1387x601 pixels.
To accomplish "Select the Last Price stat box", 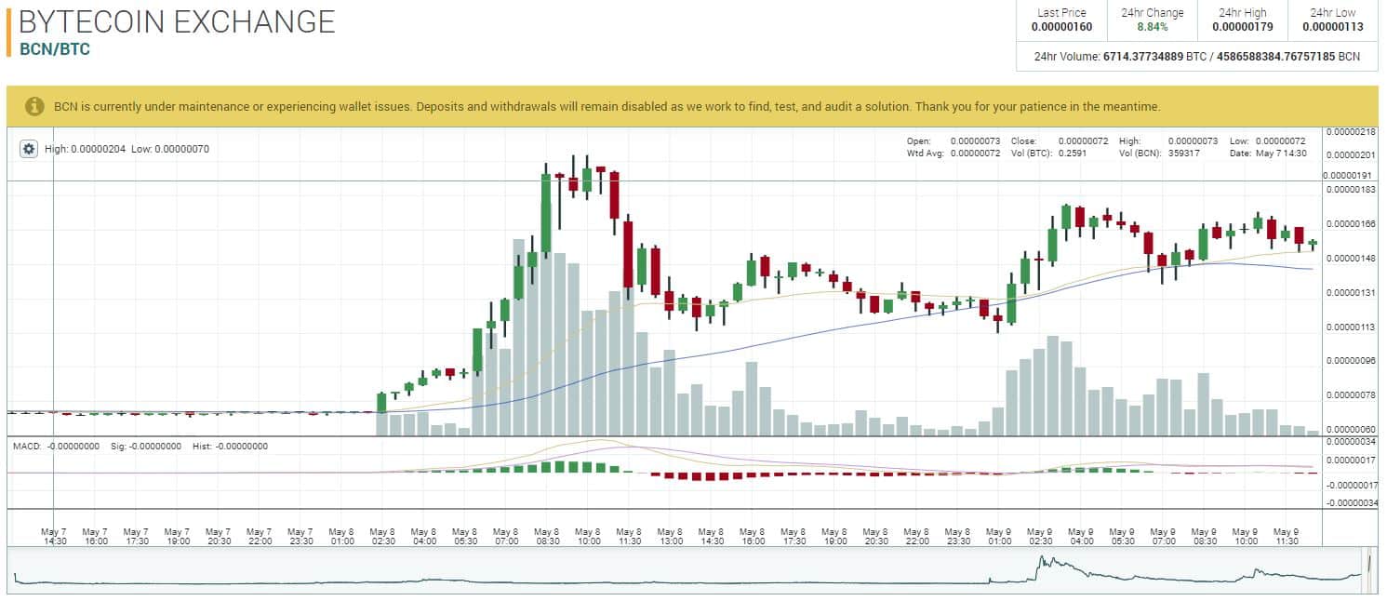I will (1060, 20).
